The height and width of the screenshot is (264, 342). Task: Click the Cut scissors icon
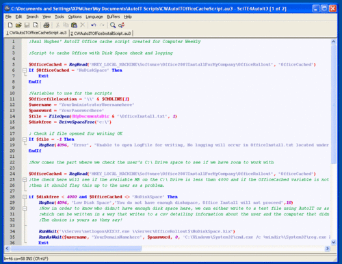pos(57,25)
